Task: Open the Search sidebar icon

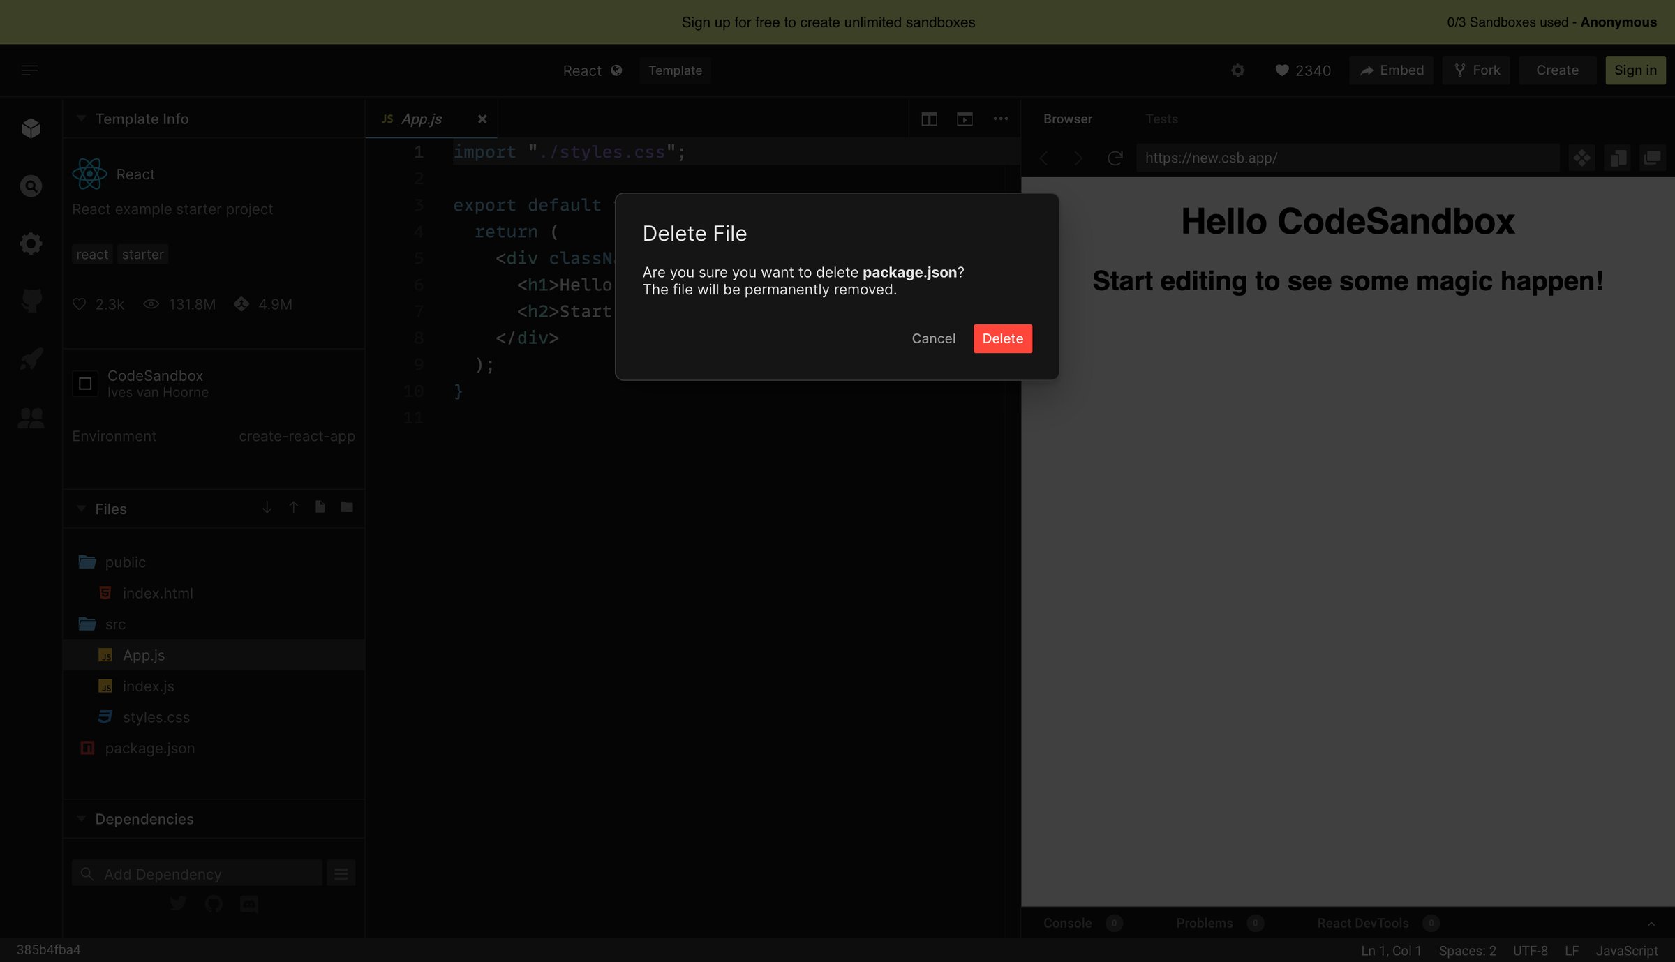Action: click(31, 186)
